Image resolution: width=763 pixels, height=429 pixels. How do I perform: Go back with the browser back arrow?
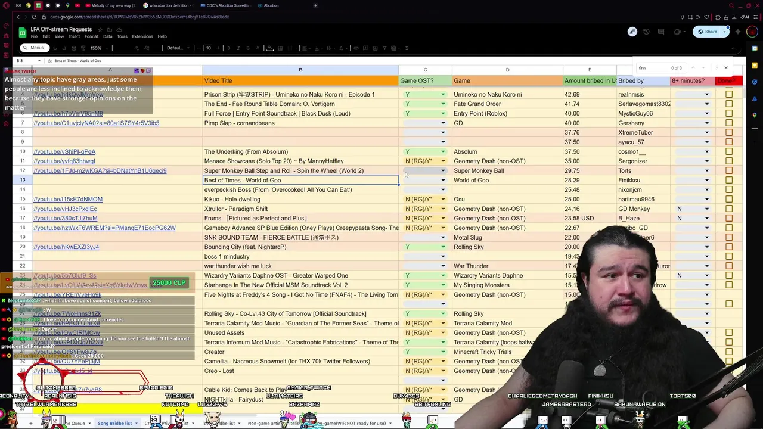coord(18,17)
